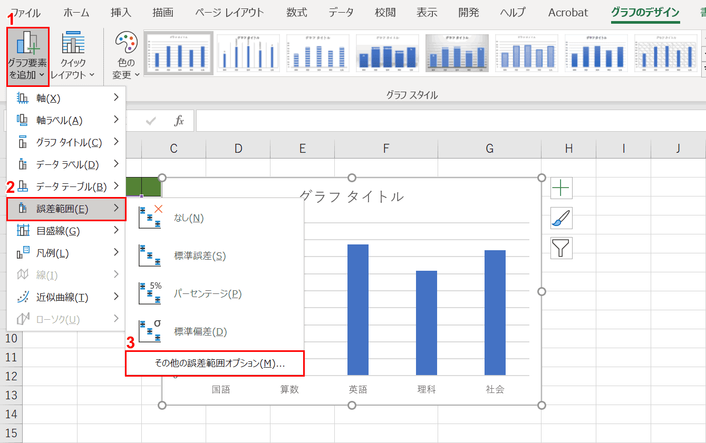
Task: Open その他の誤差範囲オプション
Action: pyautogui.click(x=215, y=363)
